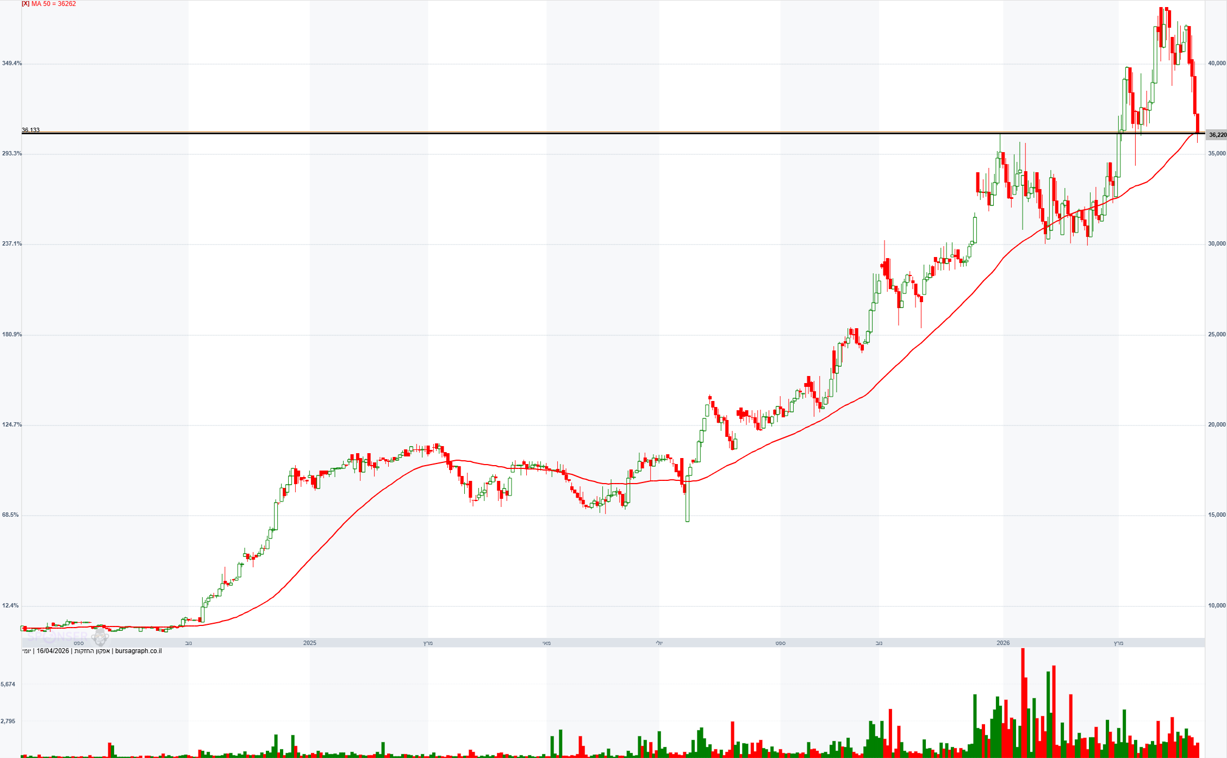1227x758 pixels.
Task: Click the 349.4% percent axis label
Action: point(12,64)
